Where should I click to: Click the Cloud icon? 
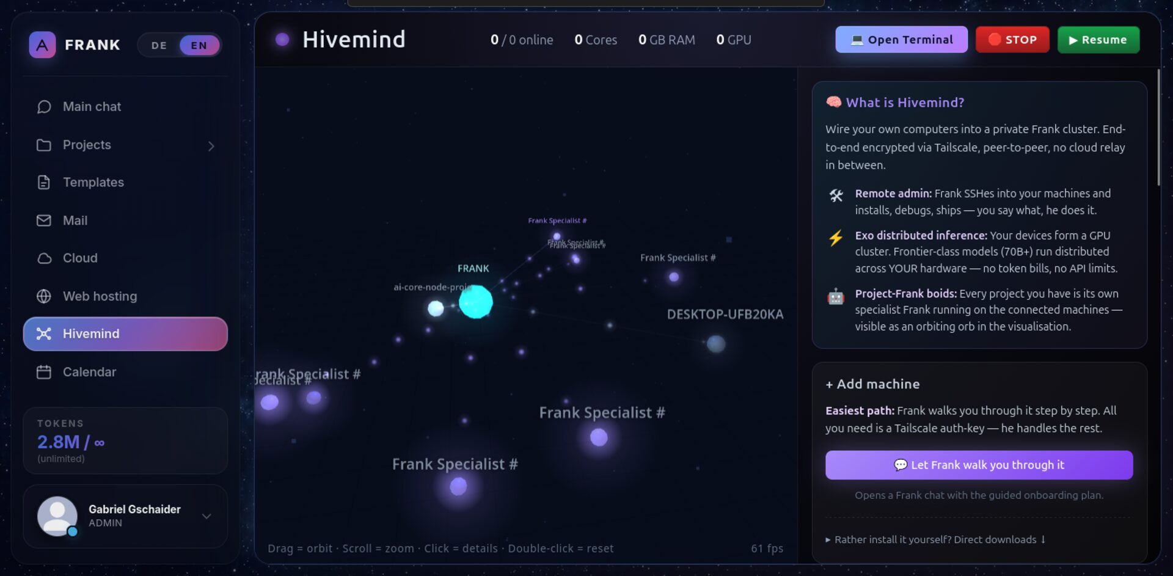coord(44,258)
